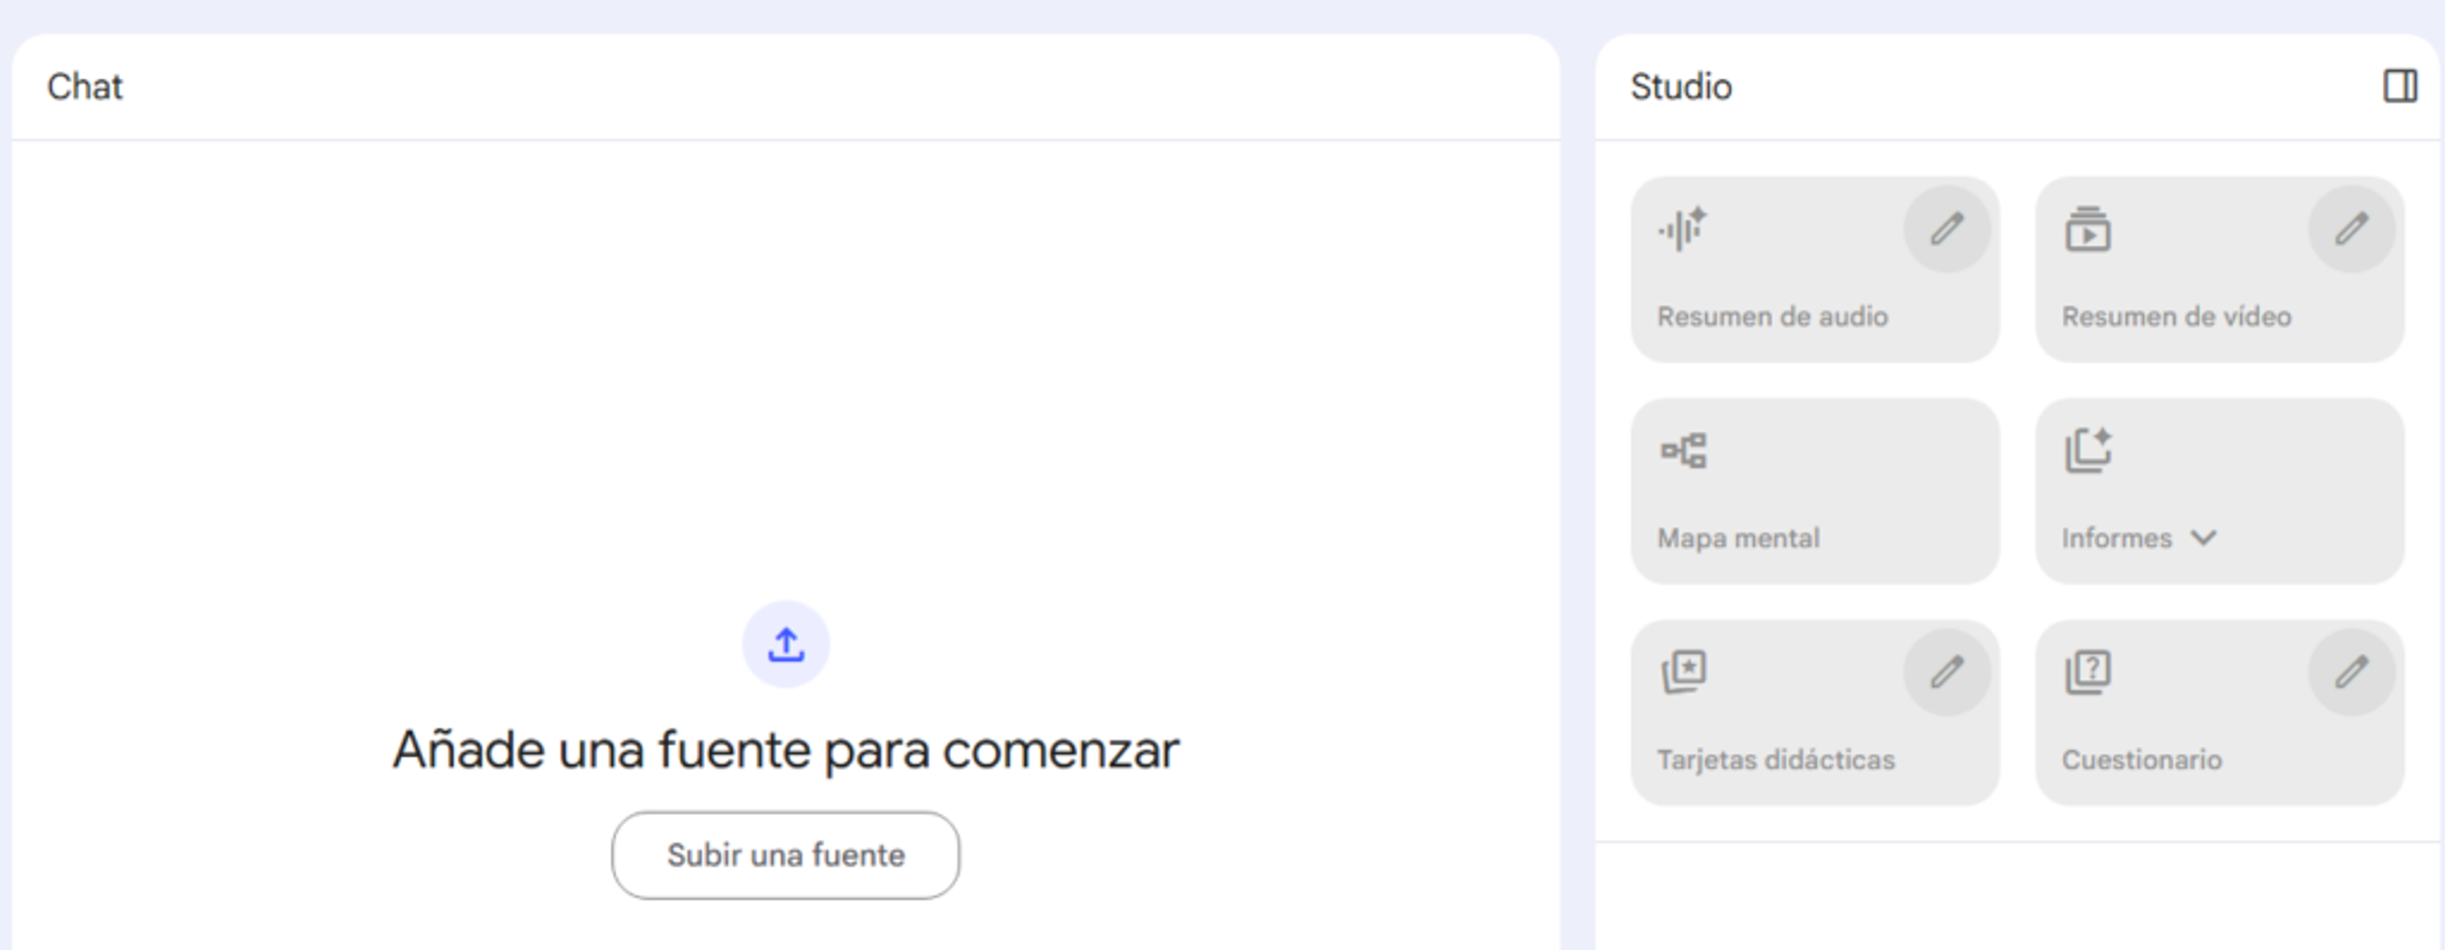Image resolution: width=2445 pixels, height=950 pixels.
Task: Create a Cuestionario
Action: pyautogui.click(x=2220, y=713)
